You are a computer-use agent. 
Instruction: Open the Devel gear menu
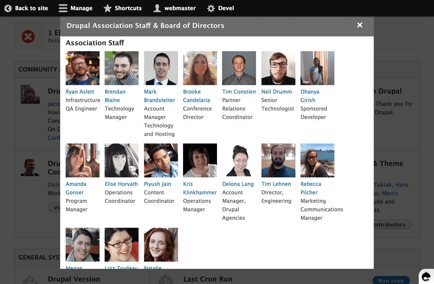pos(220,8)
